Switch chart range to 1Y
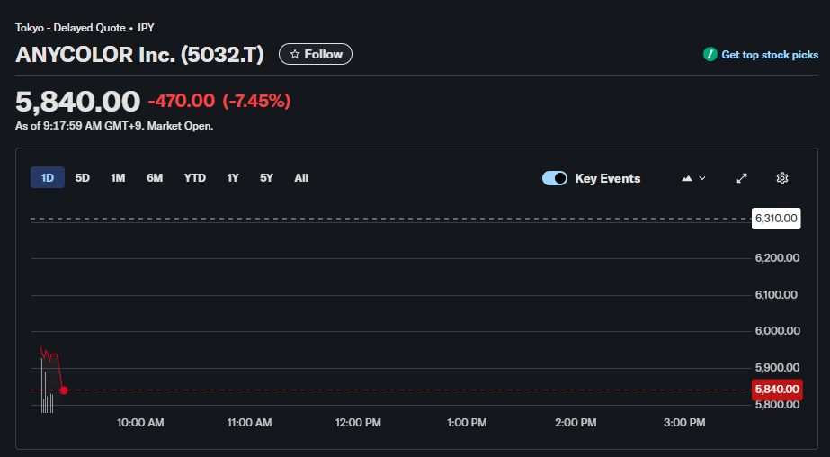Screen dimensions: 830x457 [233, 178]
